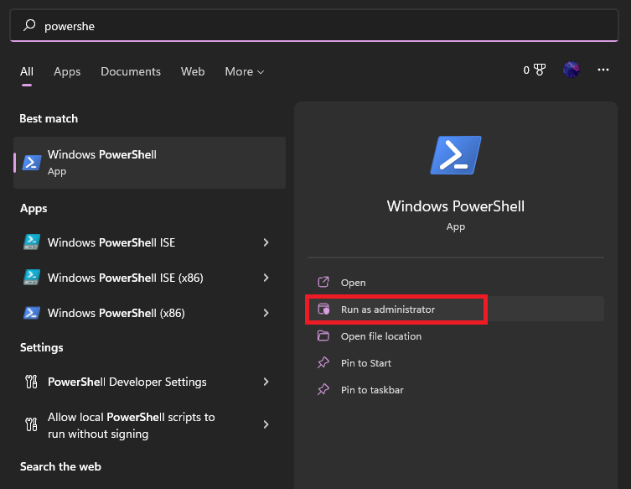Viewport: 631px width, 489px height.
Task: Click the Pin to Start pin icon
Action: tap(323, 362)
